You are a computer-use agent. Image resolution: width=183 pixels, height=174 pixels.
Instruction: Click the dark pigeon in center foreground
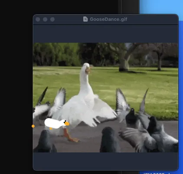109,140
